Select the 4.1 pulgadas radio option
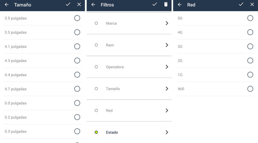Viewport: 258px width, 143px height. [77, 46]
